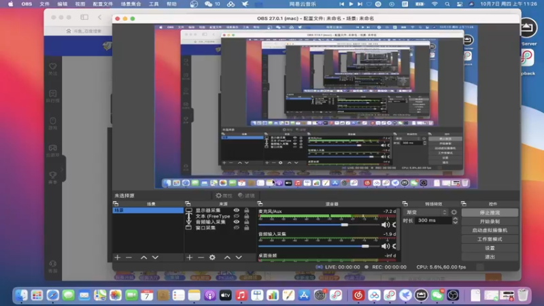
Task: Click the 退出 button
Action: click(x=490, y=257)
